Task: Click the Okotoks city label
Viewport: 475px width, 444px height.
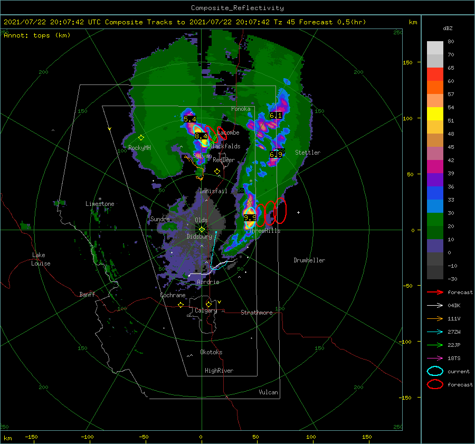Action: 211,352
